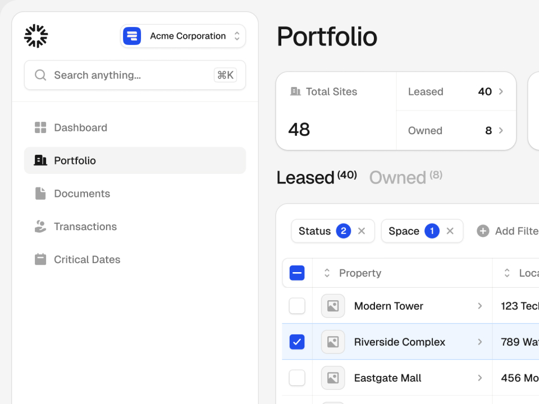The image size is (539, 404).
Task: Open Documents in the sidebar
Action: (135, 194)
